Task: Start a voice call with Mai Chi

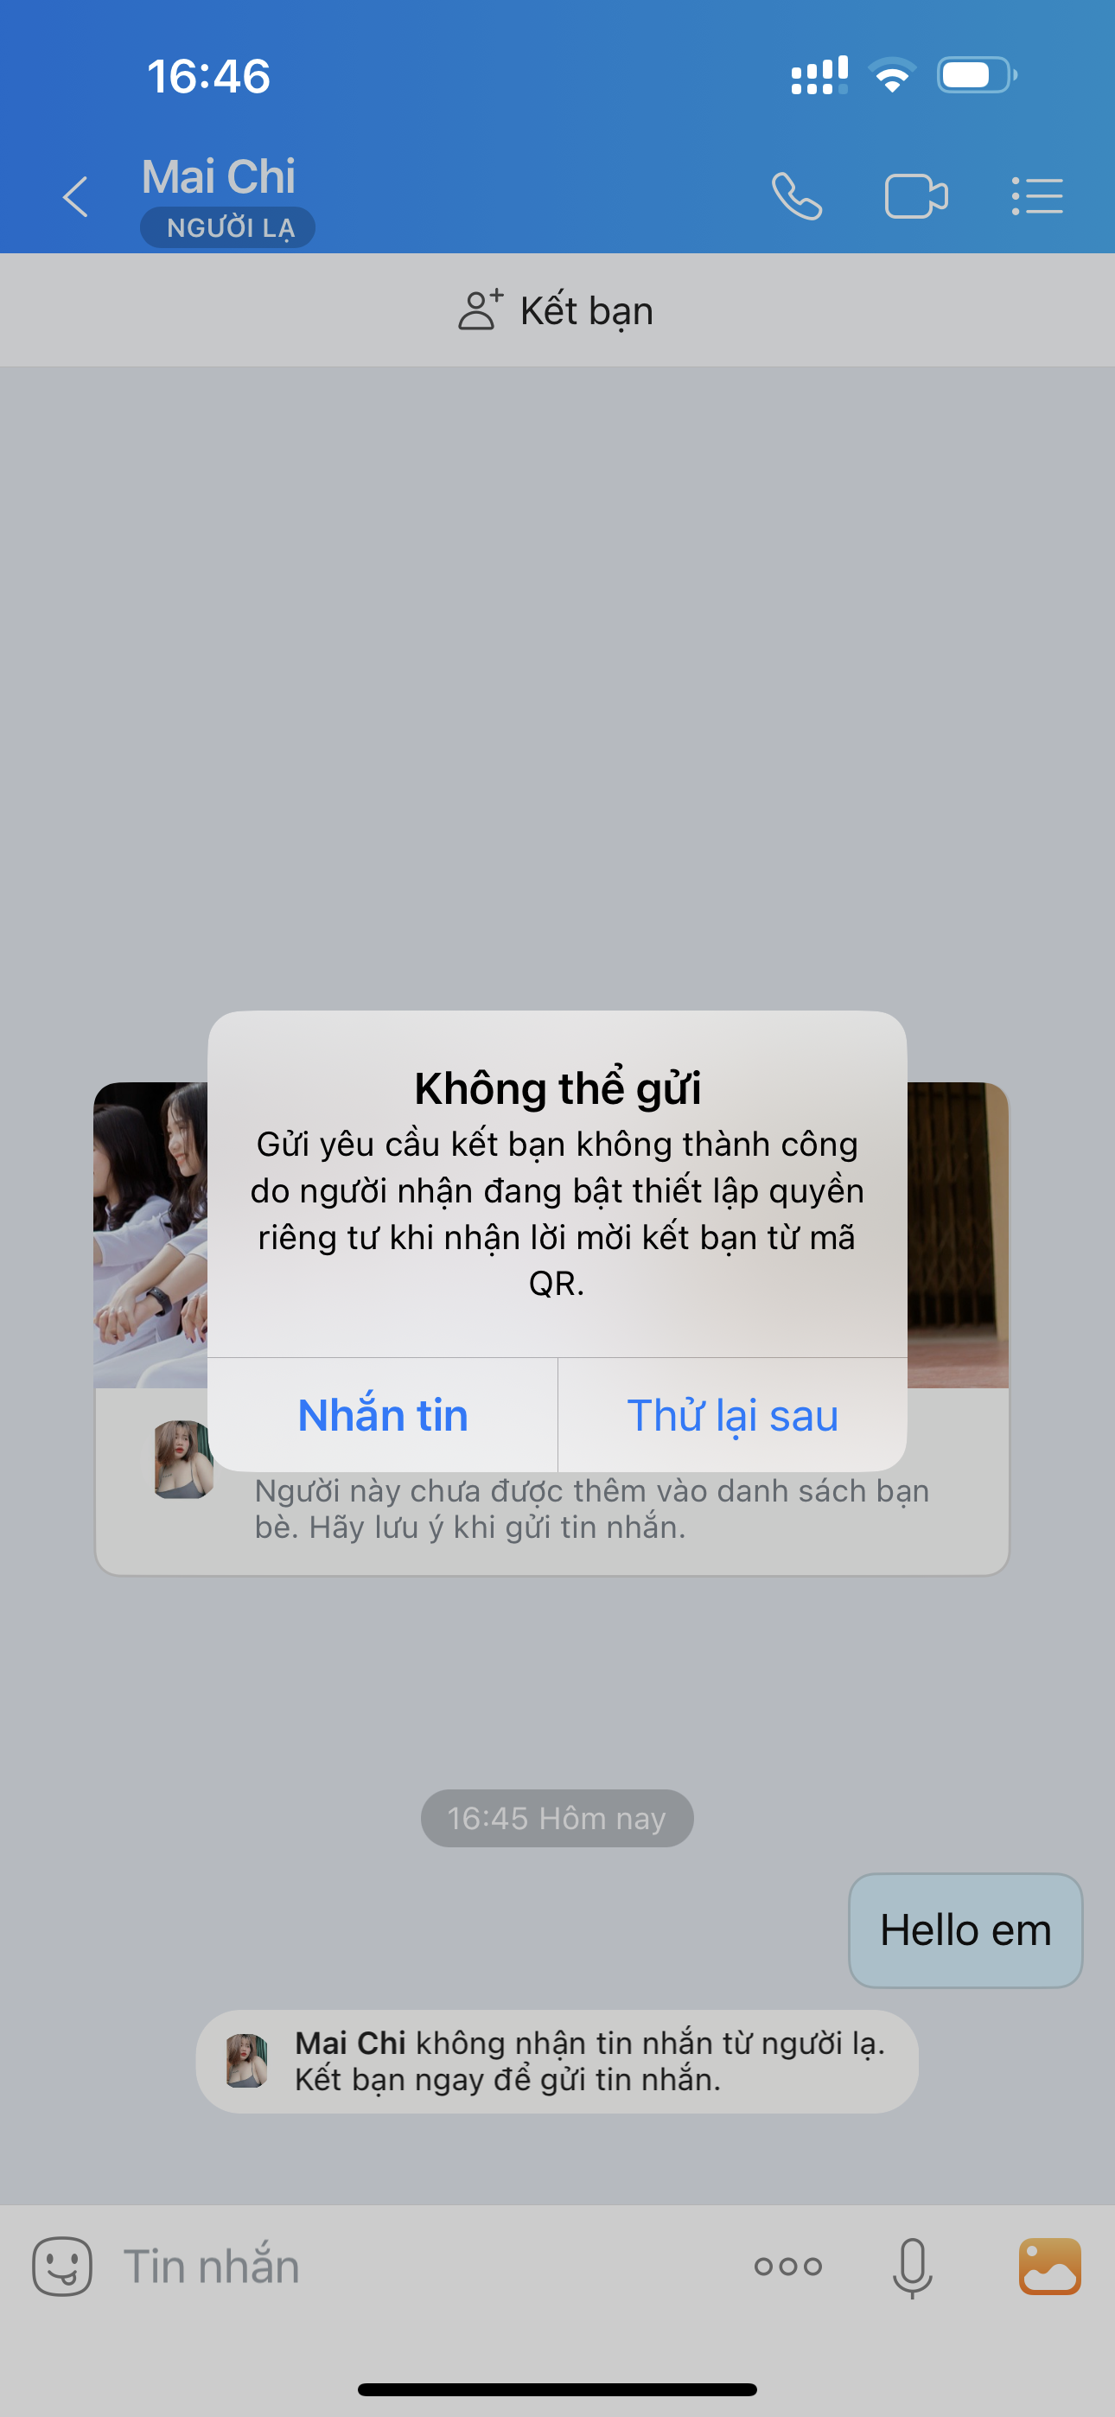Action: coord(797,197)
